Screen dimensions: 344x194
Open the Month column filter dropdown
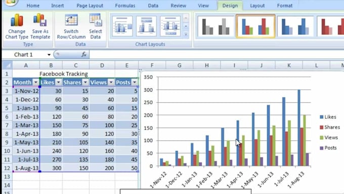(x=35, y=83)
